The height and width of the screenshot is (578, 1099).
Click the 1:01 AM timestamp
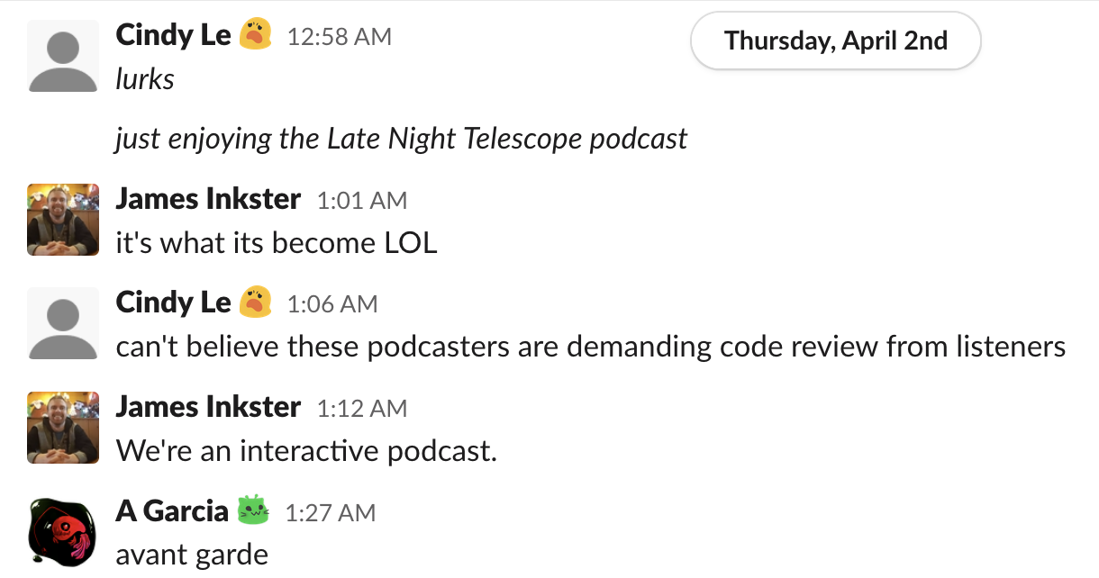(x=362, y=200)
